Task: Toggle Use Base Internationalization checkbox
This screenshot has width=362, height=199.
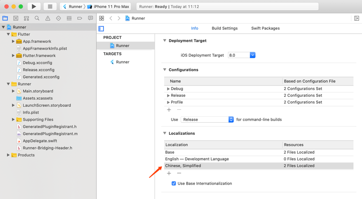Action: pos(174,183)
